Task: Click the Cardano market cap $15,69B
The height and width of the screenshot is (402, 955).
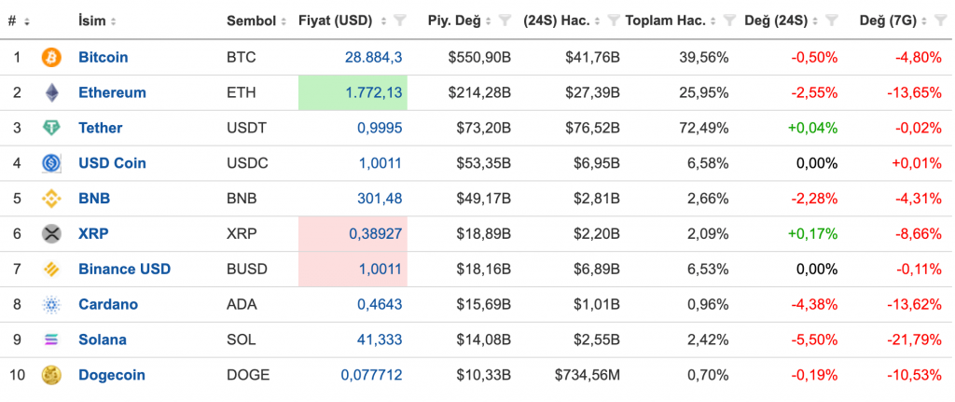Action: pos(484,305)
